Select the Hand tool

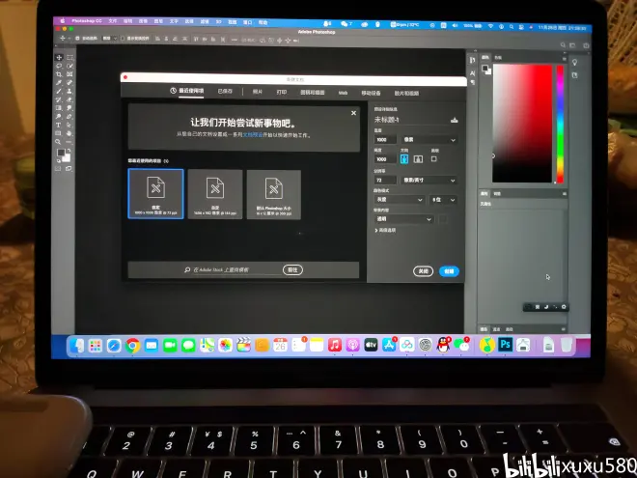[x=69, y=133]
